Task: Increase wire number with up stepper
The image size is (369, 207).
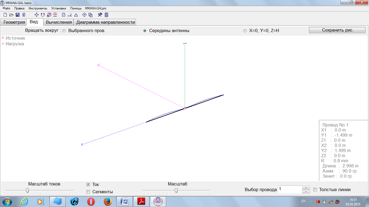Action: click(x=306, y=188)
